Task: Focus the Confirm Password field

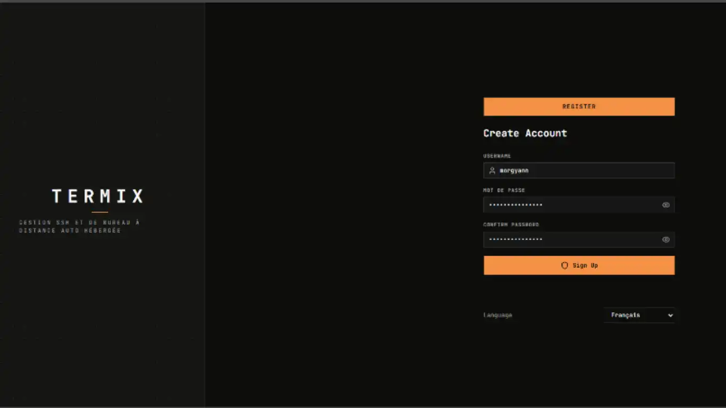Action: [x=579, y=240]
